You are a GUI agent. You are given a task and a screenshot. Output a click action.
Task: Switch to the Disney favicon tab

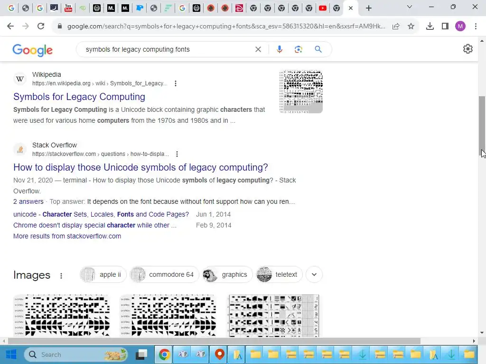(x=239, y=8)
